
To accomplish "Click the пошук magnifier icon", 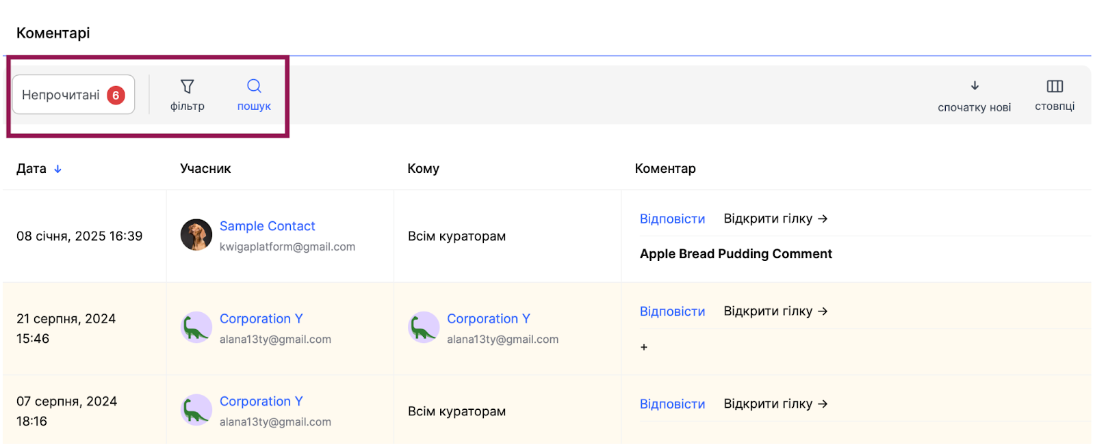I will click(x=254, y=87).
